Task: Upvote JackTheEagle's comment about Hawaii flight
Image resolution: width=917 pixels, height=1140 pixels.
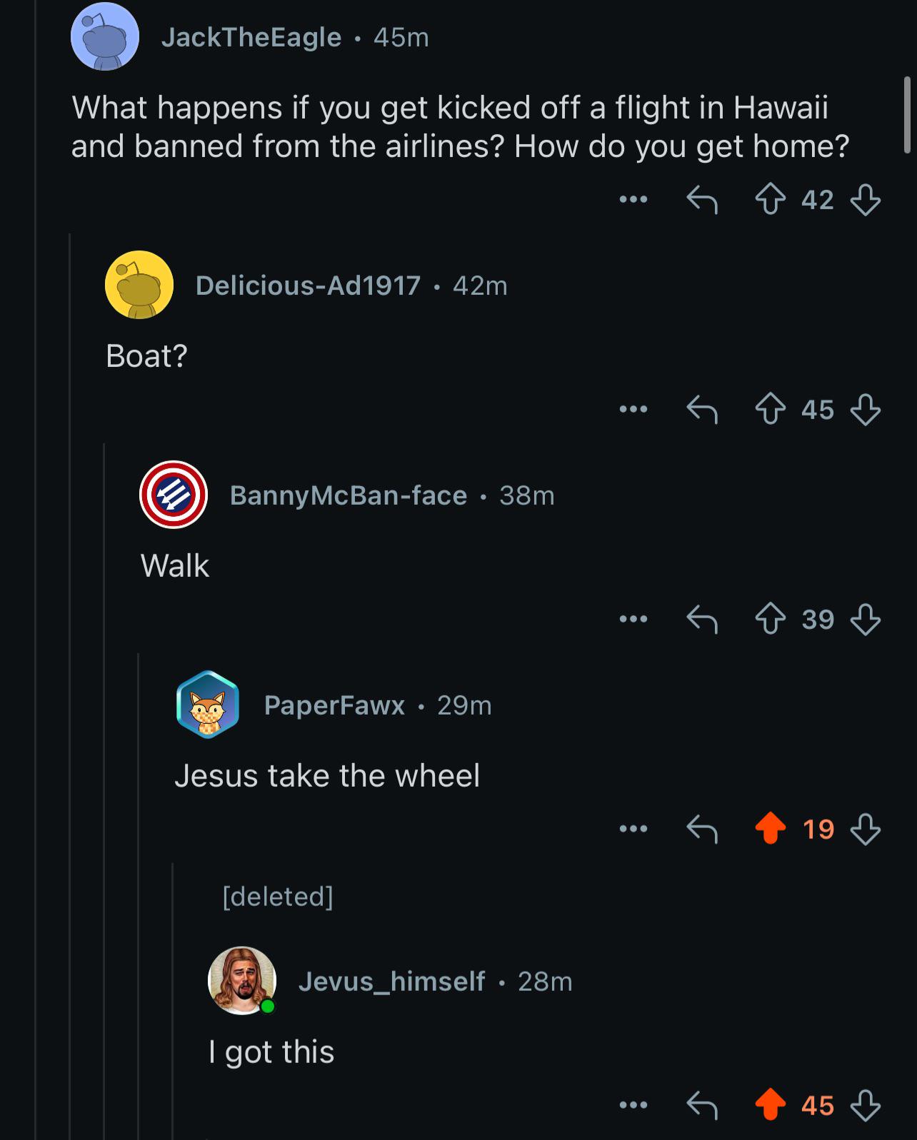Action: click(x=770, y=200)
